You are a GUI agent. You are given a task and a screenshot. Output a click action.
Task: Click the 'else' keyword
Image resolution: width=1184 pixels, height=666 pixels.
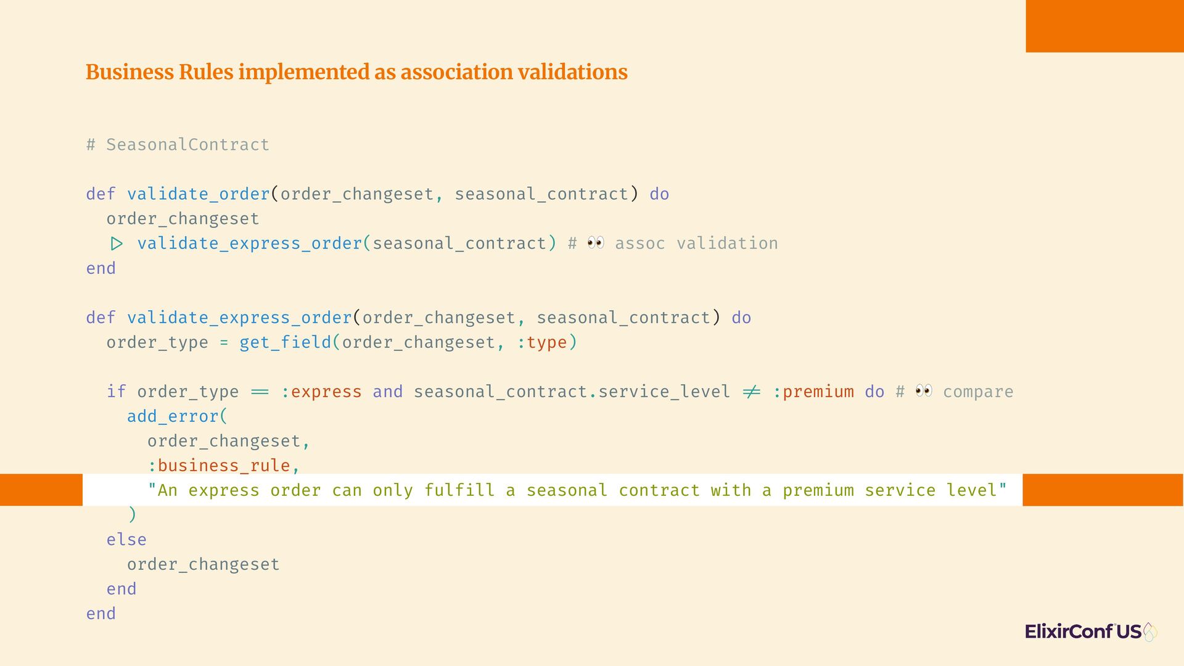point(126,540)
